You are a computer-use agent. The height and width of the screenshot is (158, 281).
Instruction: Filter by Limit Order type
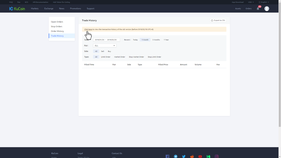(106, 57)
